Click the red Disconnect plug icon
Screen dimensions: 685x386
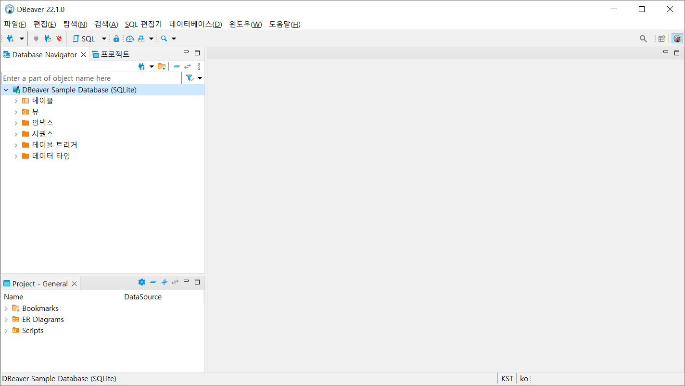click(59, 39)
